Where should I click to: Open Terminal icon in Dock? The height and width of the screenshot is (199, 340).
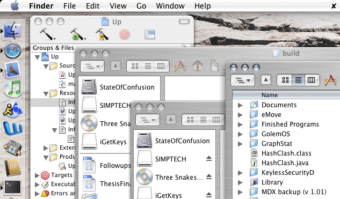(13, 187)
